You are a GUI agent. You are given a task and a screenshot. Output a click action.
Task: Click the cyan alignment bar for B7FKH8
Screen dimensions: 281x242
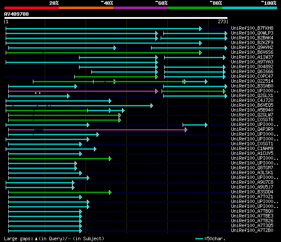tap(104, 28)
